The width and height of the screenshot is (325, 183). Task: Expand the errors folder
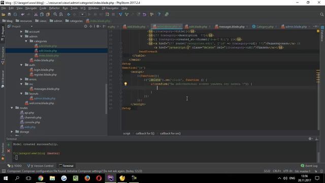(21, 79)
